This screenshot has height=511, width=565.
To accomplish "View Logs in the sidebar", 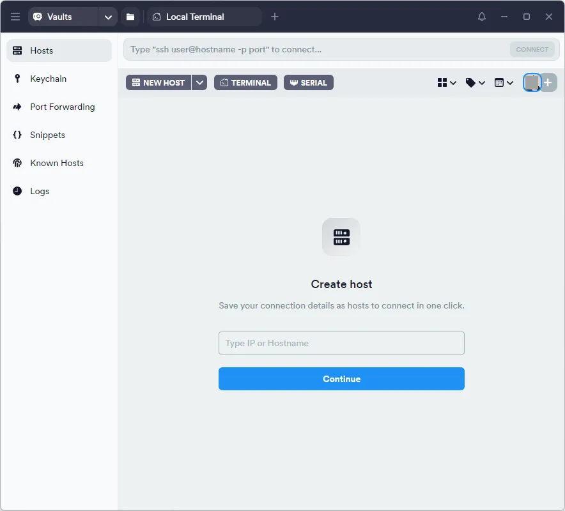I will click(x=59, y=191).
